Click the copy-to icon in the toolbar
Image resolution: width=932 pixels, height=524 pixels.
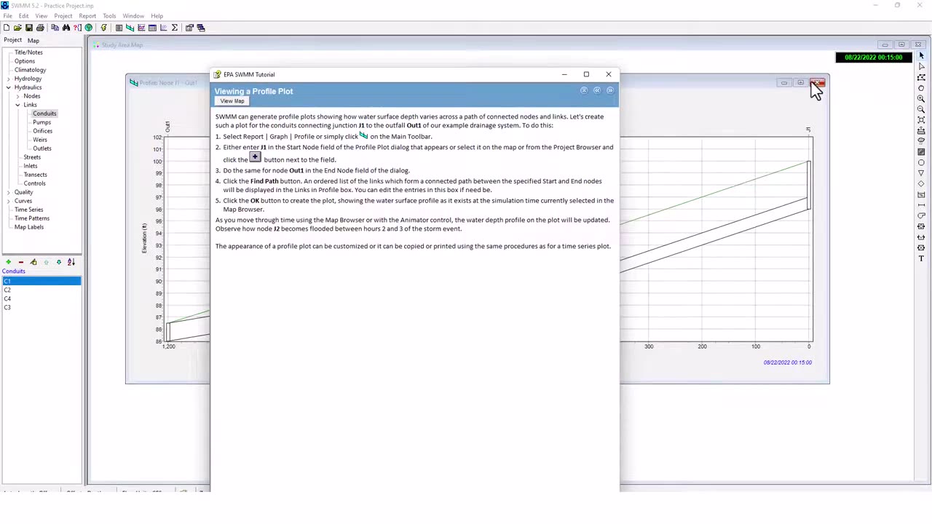55,28
